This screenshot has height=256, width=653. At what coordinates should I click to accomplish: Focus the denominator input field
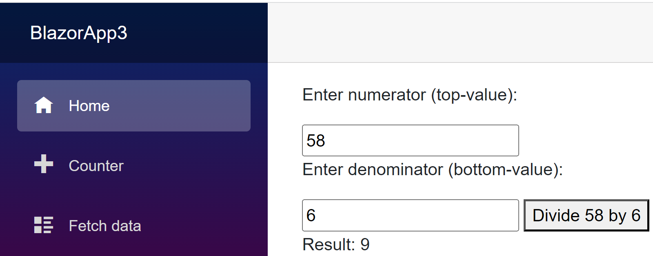tap(410, 215)
